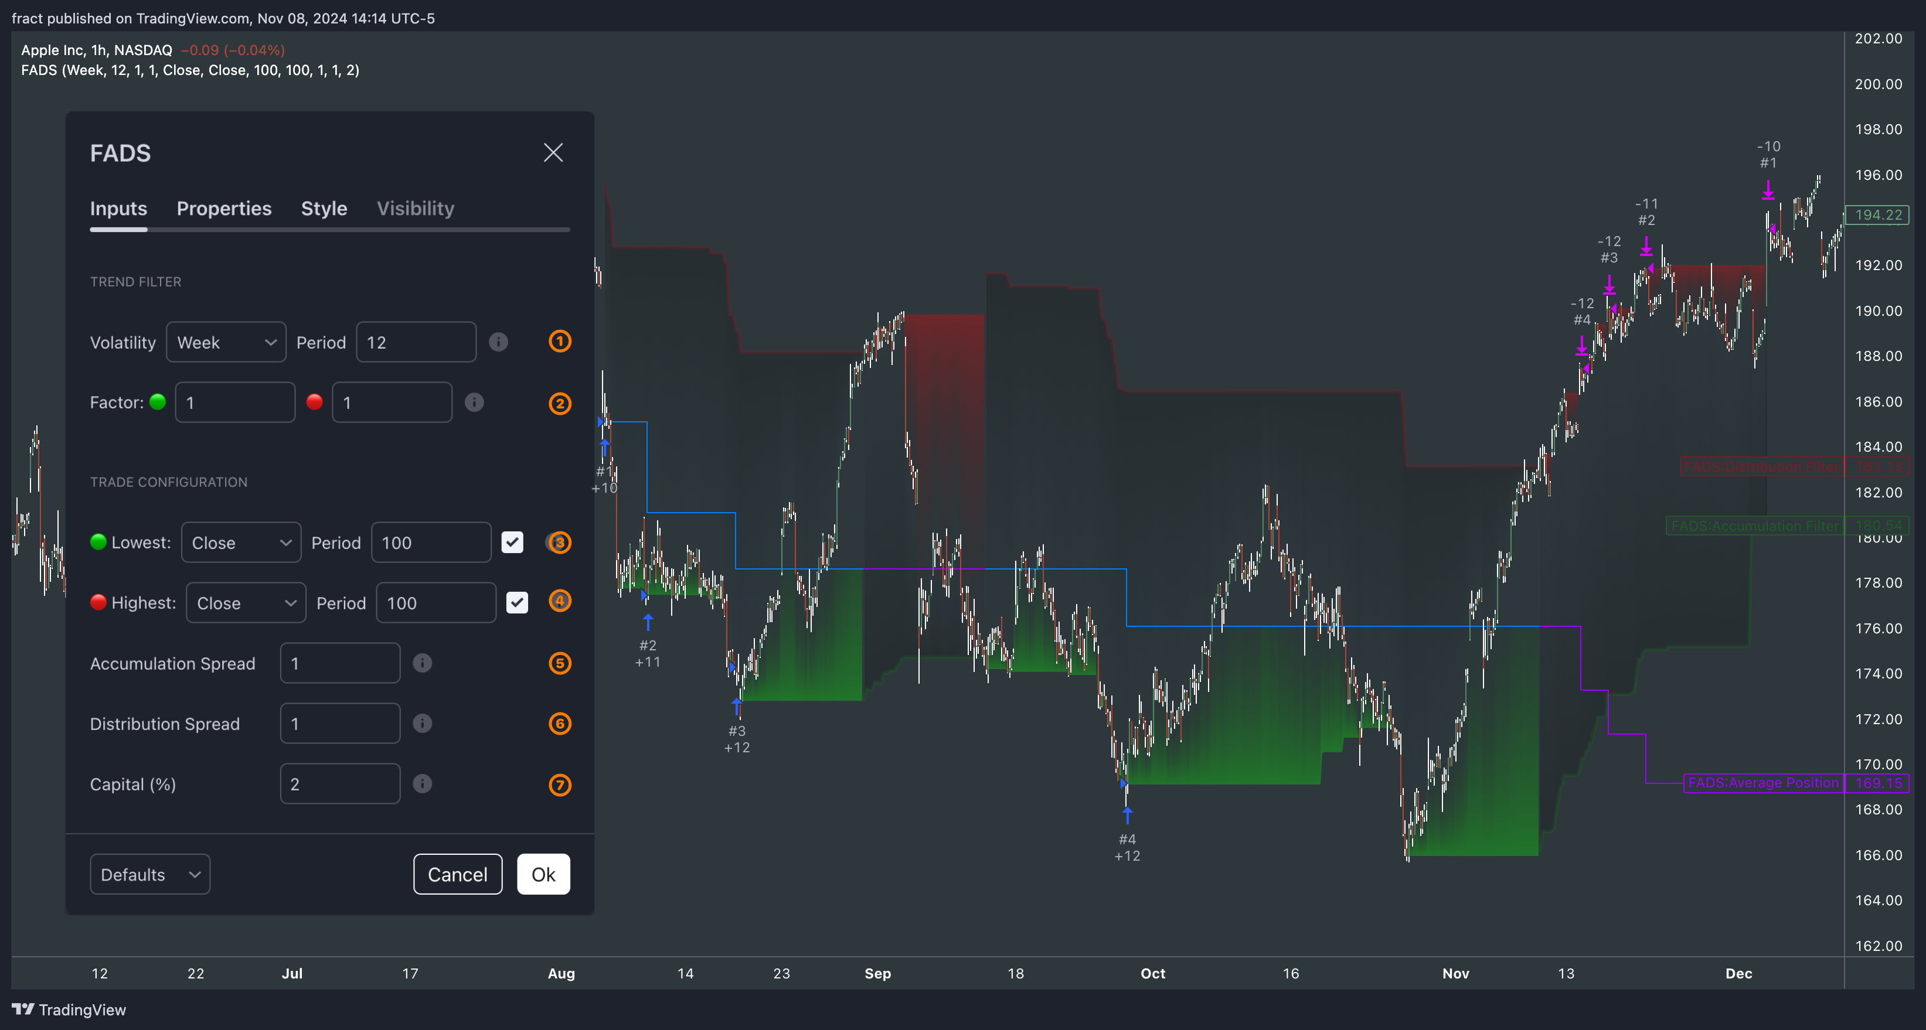Click the TradingView logo at bottom left
This screenshot has height=1030, width=1926.
click(x=69, y=1010)
